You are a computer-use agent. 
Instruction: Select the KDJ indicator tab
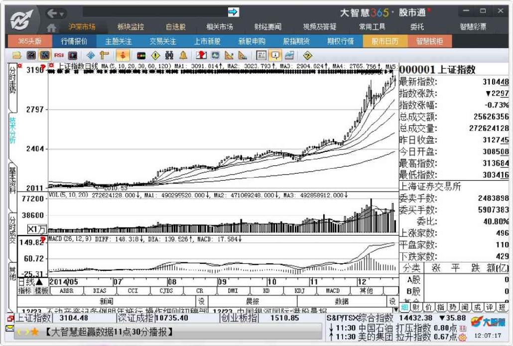[x=299, y=291]
